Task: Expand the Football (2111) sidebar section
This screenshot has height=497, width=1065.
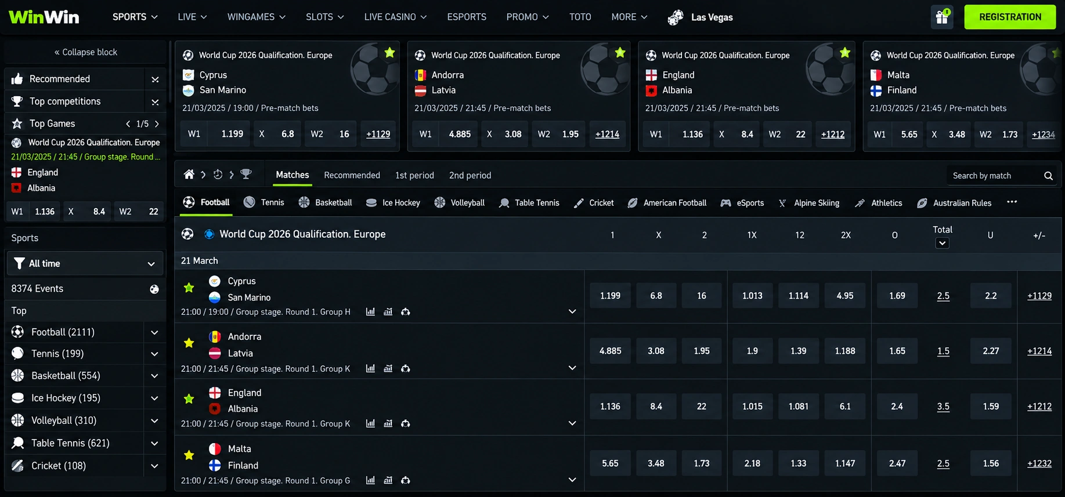Action: click(x=154, y=332)
